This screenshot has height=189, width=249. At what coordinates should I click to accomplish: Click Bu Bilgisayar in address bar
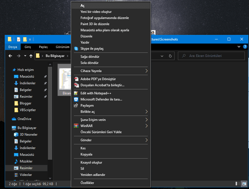click(x=55, y=56)
